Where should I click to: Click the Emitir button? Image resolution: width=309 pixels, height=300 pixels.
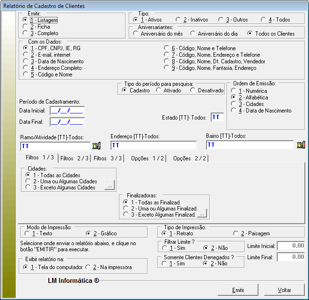tap(238, 290)
